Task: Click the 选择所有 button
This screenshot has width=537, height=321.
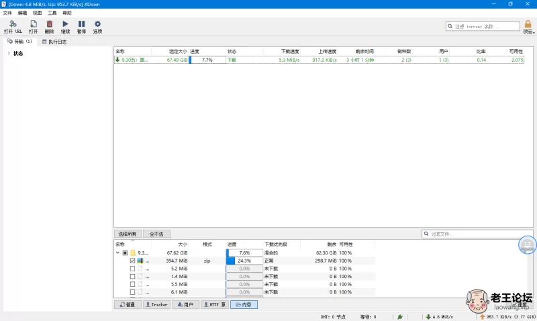Action: (128, 234)
